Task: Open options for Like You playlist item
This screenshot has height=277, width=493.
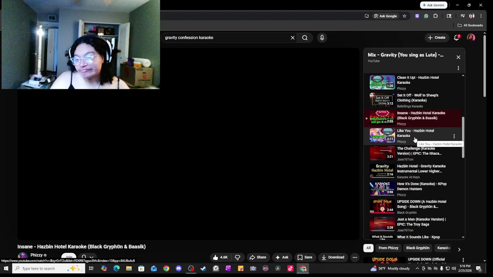Action: click(454, 136)
